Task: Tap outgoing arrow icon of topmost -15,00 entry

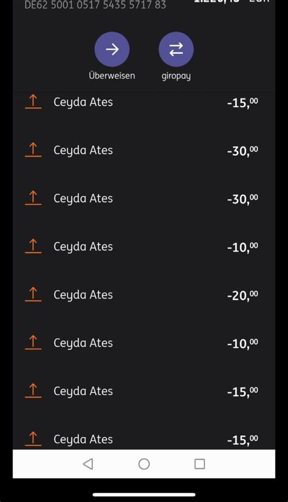Action: point(33,102)
